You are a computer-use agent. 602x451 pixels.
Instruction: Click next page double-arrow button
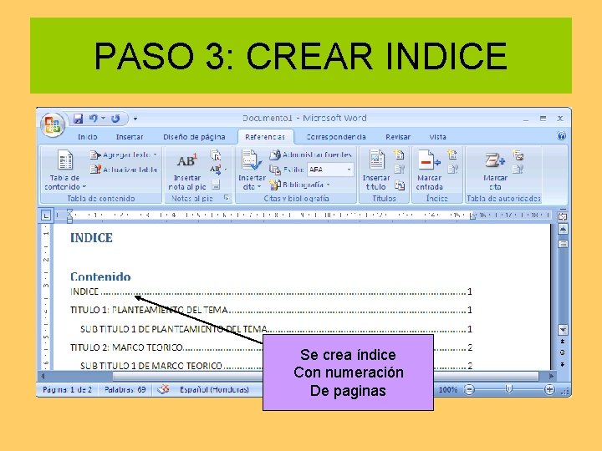[x=563, y=364]
